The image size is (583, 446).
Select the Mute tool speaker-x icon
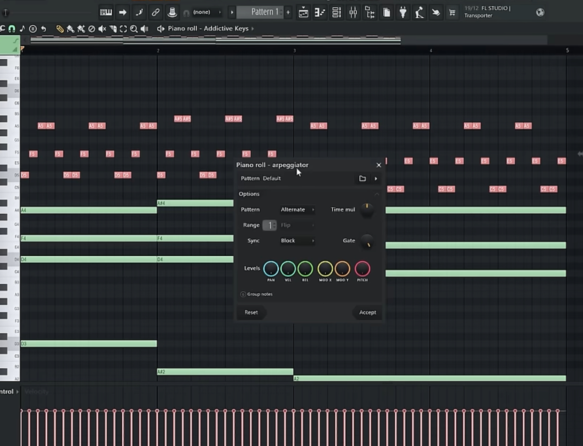102,29
